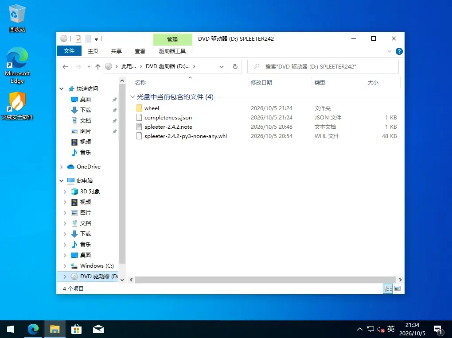Open the address bar history dropdown
The height and width of the screenshot is (338, 452).
(x=222, y=67)
